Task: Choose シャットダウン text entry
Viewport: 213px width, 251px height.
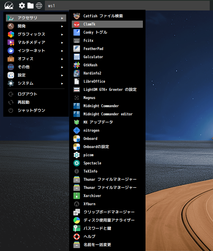Action: tap(31, 110)
